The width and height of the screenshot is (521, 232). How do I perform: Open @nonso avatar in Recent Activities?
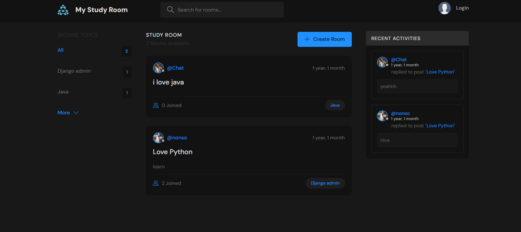[382, 116]
